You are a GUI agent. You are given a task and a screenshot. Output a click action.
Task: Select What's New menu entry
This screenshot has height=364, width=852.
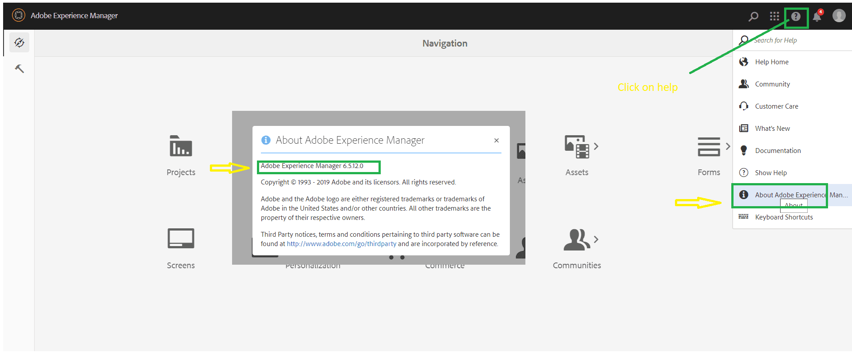[792, 129]
